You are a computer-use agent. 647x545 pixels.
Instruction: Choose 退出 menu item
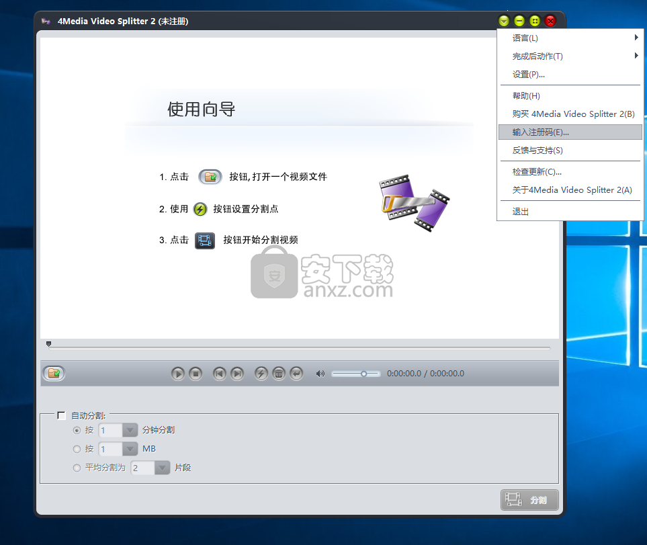tap(570, 212)
